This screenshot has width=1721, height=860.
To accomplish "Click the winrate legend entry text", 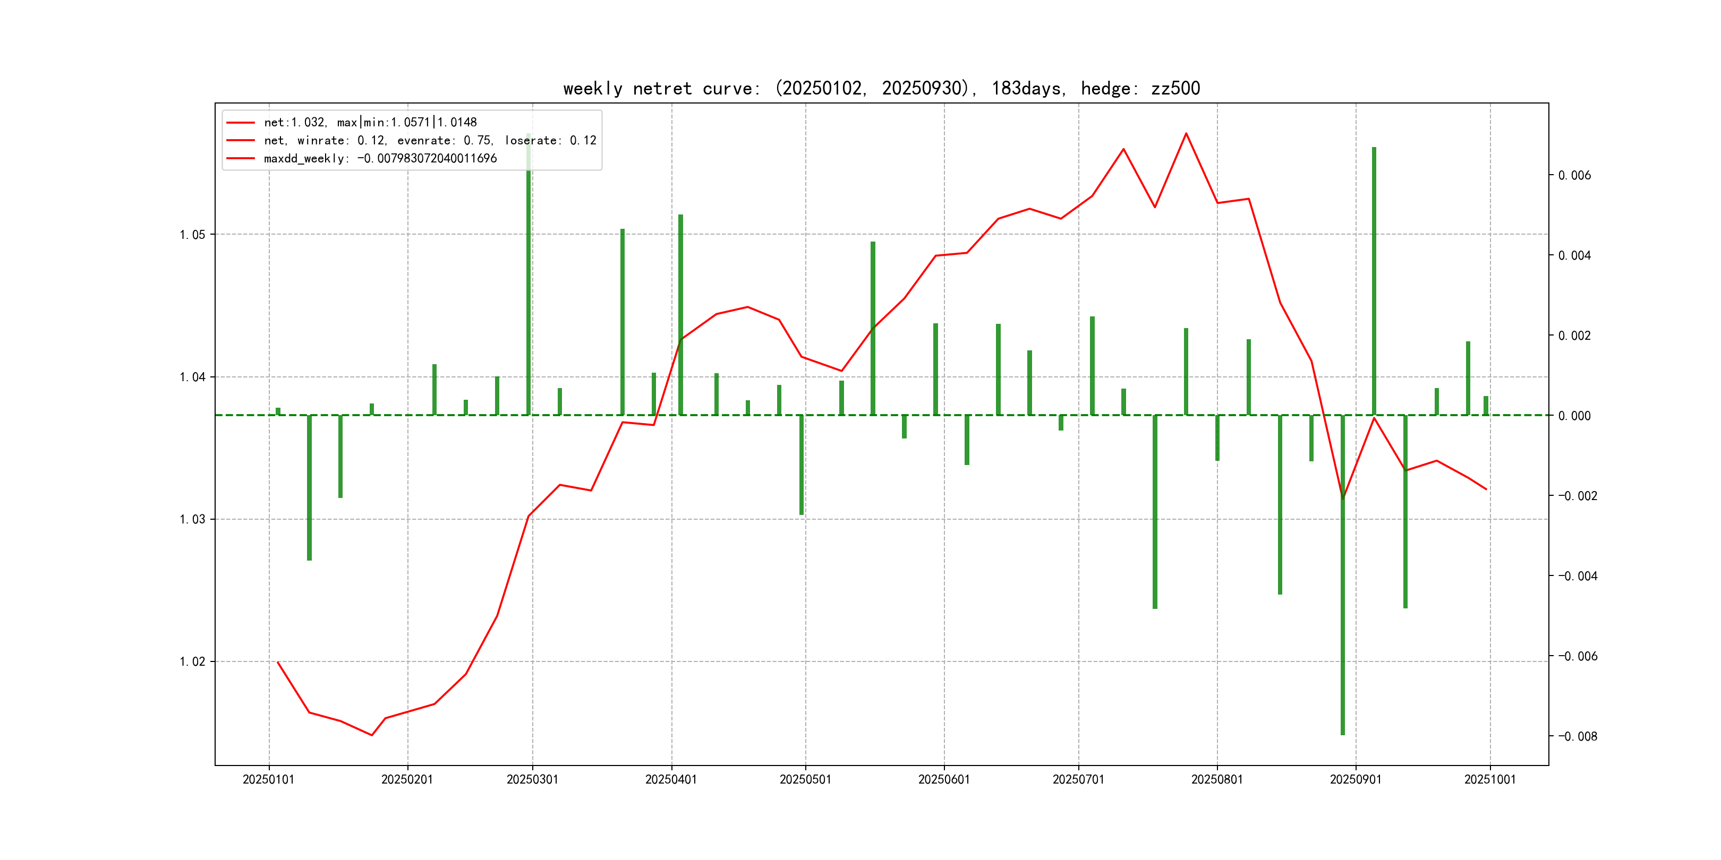I will (x=430, y=140).
